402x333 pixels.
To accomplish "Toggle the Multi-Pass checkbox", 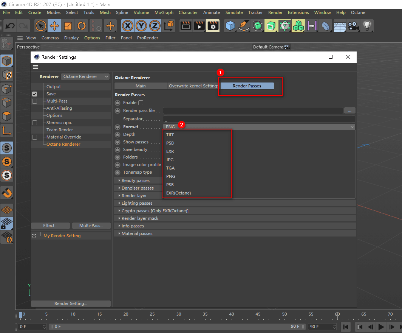I will tap(35, 101).
